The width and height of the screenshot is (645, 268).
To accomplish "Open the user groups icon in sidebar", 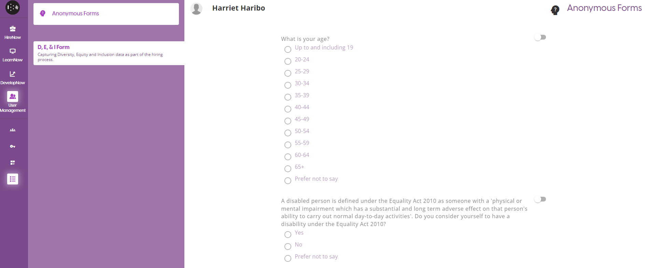I will pyautogui.click(x=13, y=130).
